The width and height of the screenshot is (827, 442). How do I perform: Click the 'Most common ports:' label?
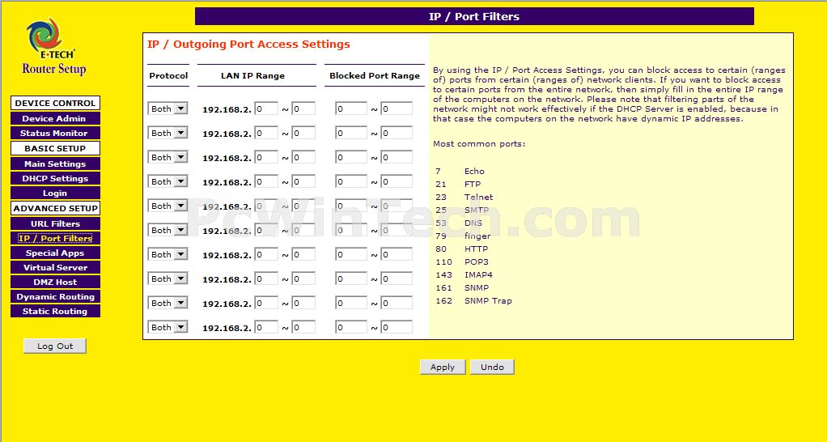pos(479,144)
